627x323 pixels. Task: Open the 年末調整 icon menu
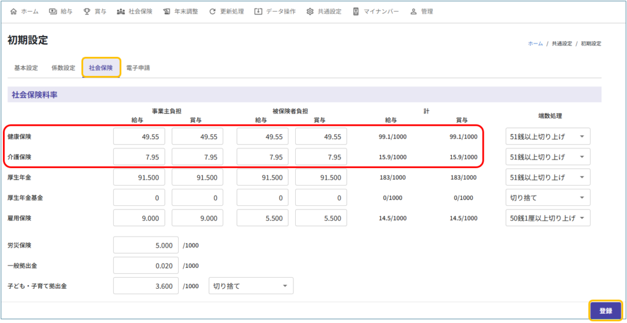pyautogui.click(x=167, y=12)
